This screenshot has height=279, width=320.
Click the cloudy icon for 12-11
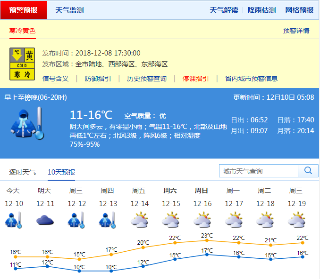(x=44, y=220)
